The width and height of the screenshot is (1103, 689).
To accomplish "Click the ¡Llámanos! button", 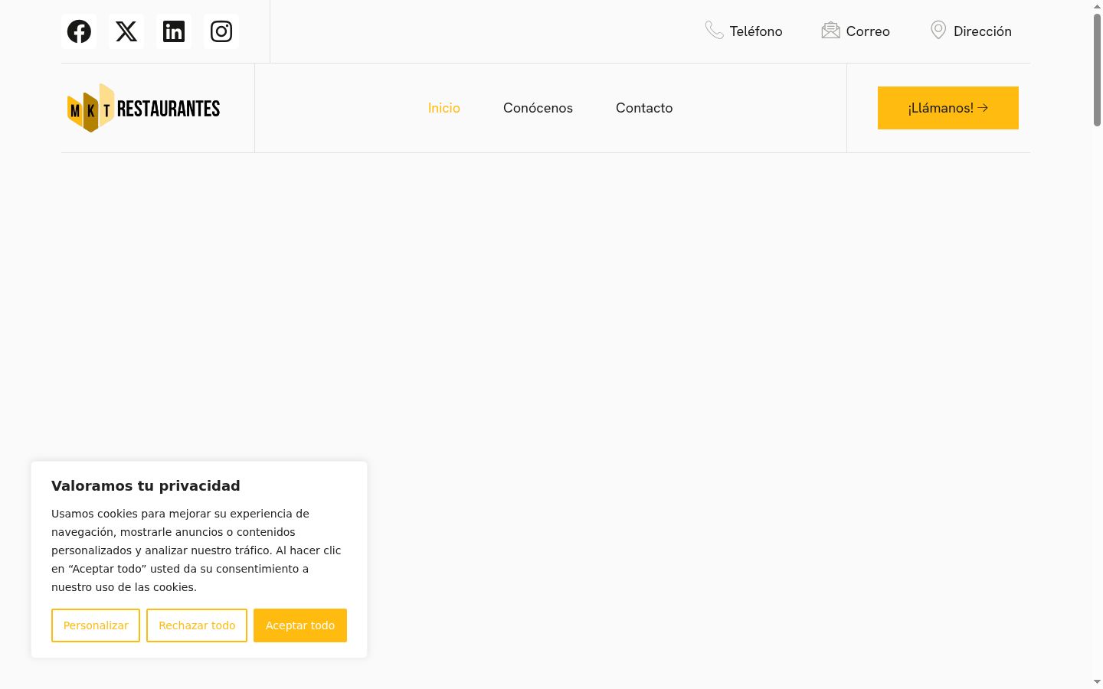I will coord(948,108).
